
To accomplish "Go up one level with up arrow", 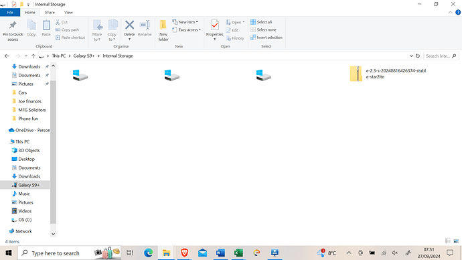I will pyautogui.click(x=33, y=56).
